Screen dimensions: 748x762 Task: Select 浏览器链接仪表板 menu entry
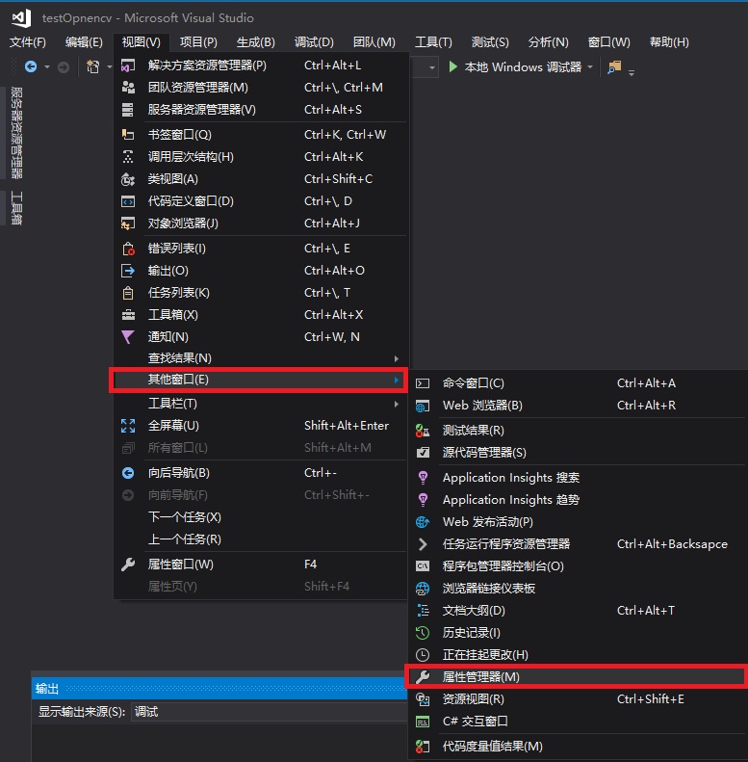tap(578, 589)
